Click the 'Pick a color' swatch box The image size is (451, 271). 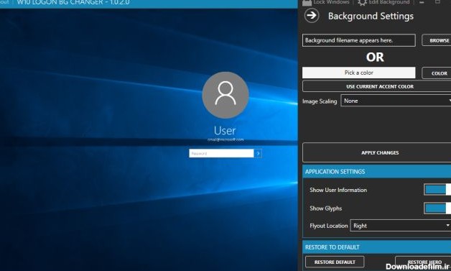pyautogui.click(x=358, y=73)
